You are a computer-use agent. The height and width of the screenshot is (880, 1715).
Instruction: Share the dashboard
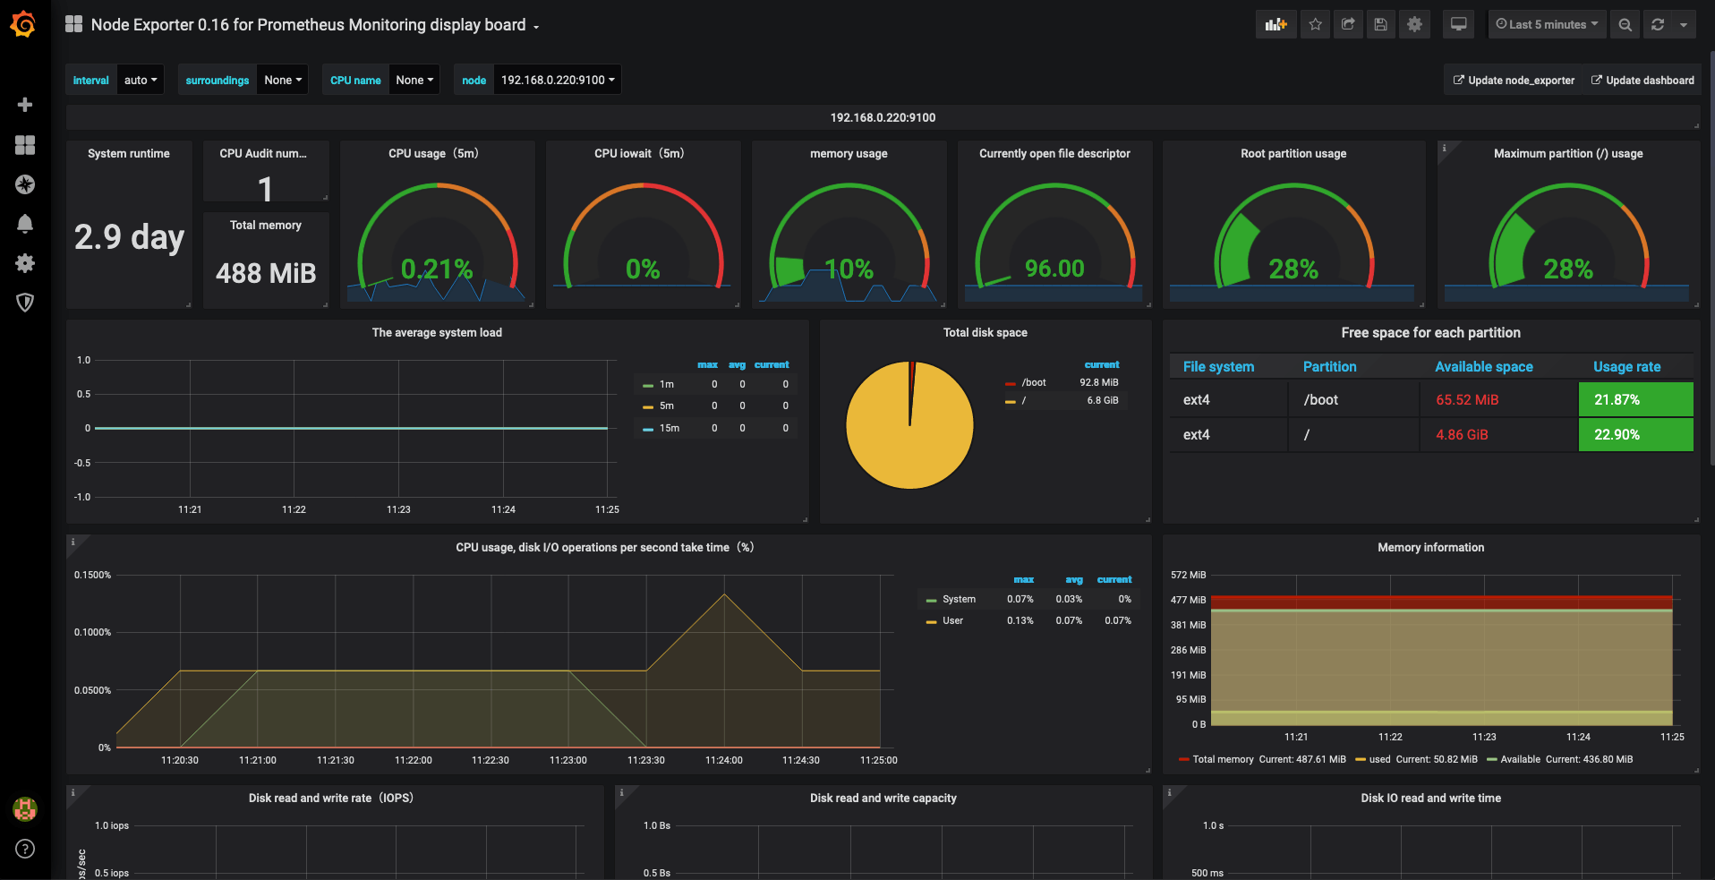click(1348, 24)
